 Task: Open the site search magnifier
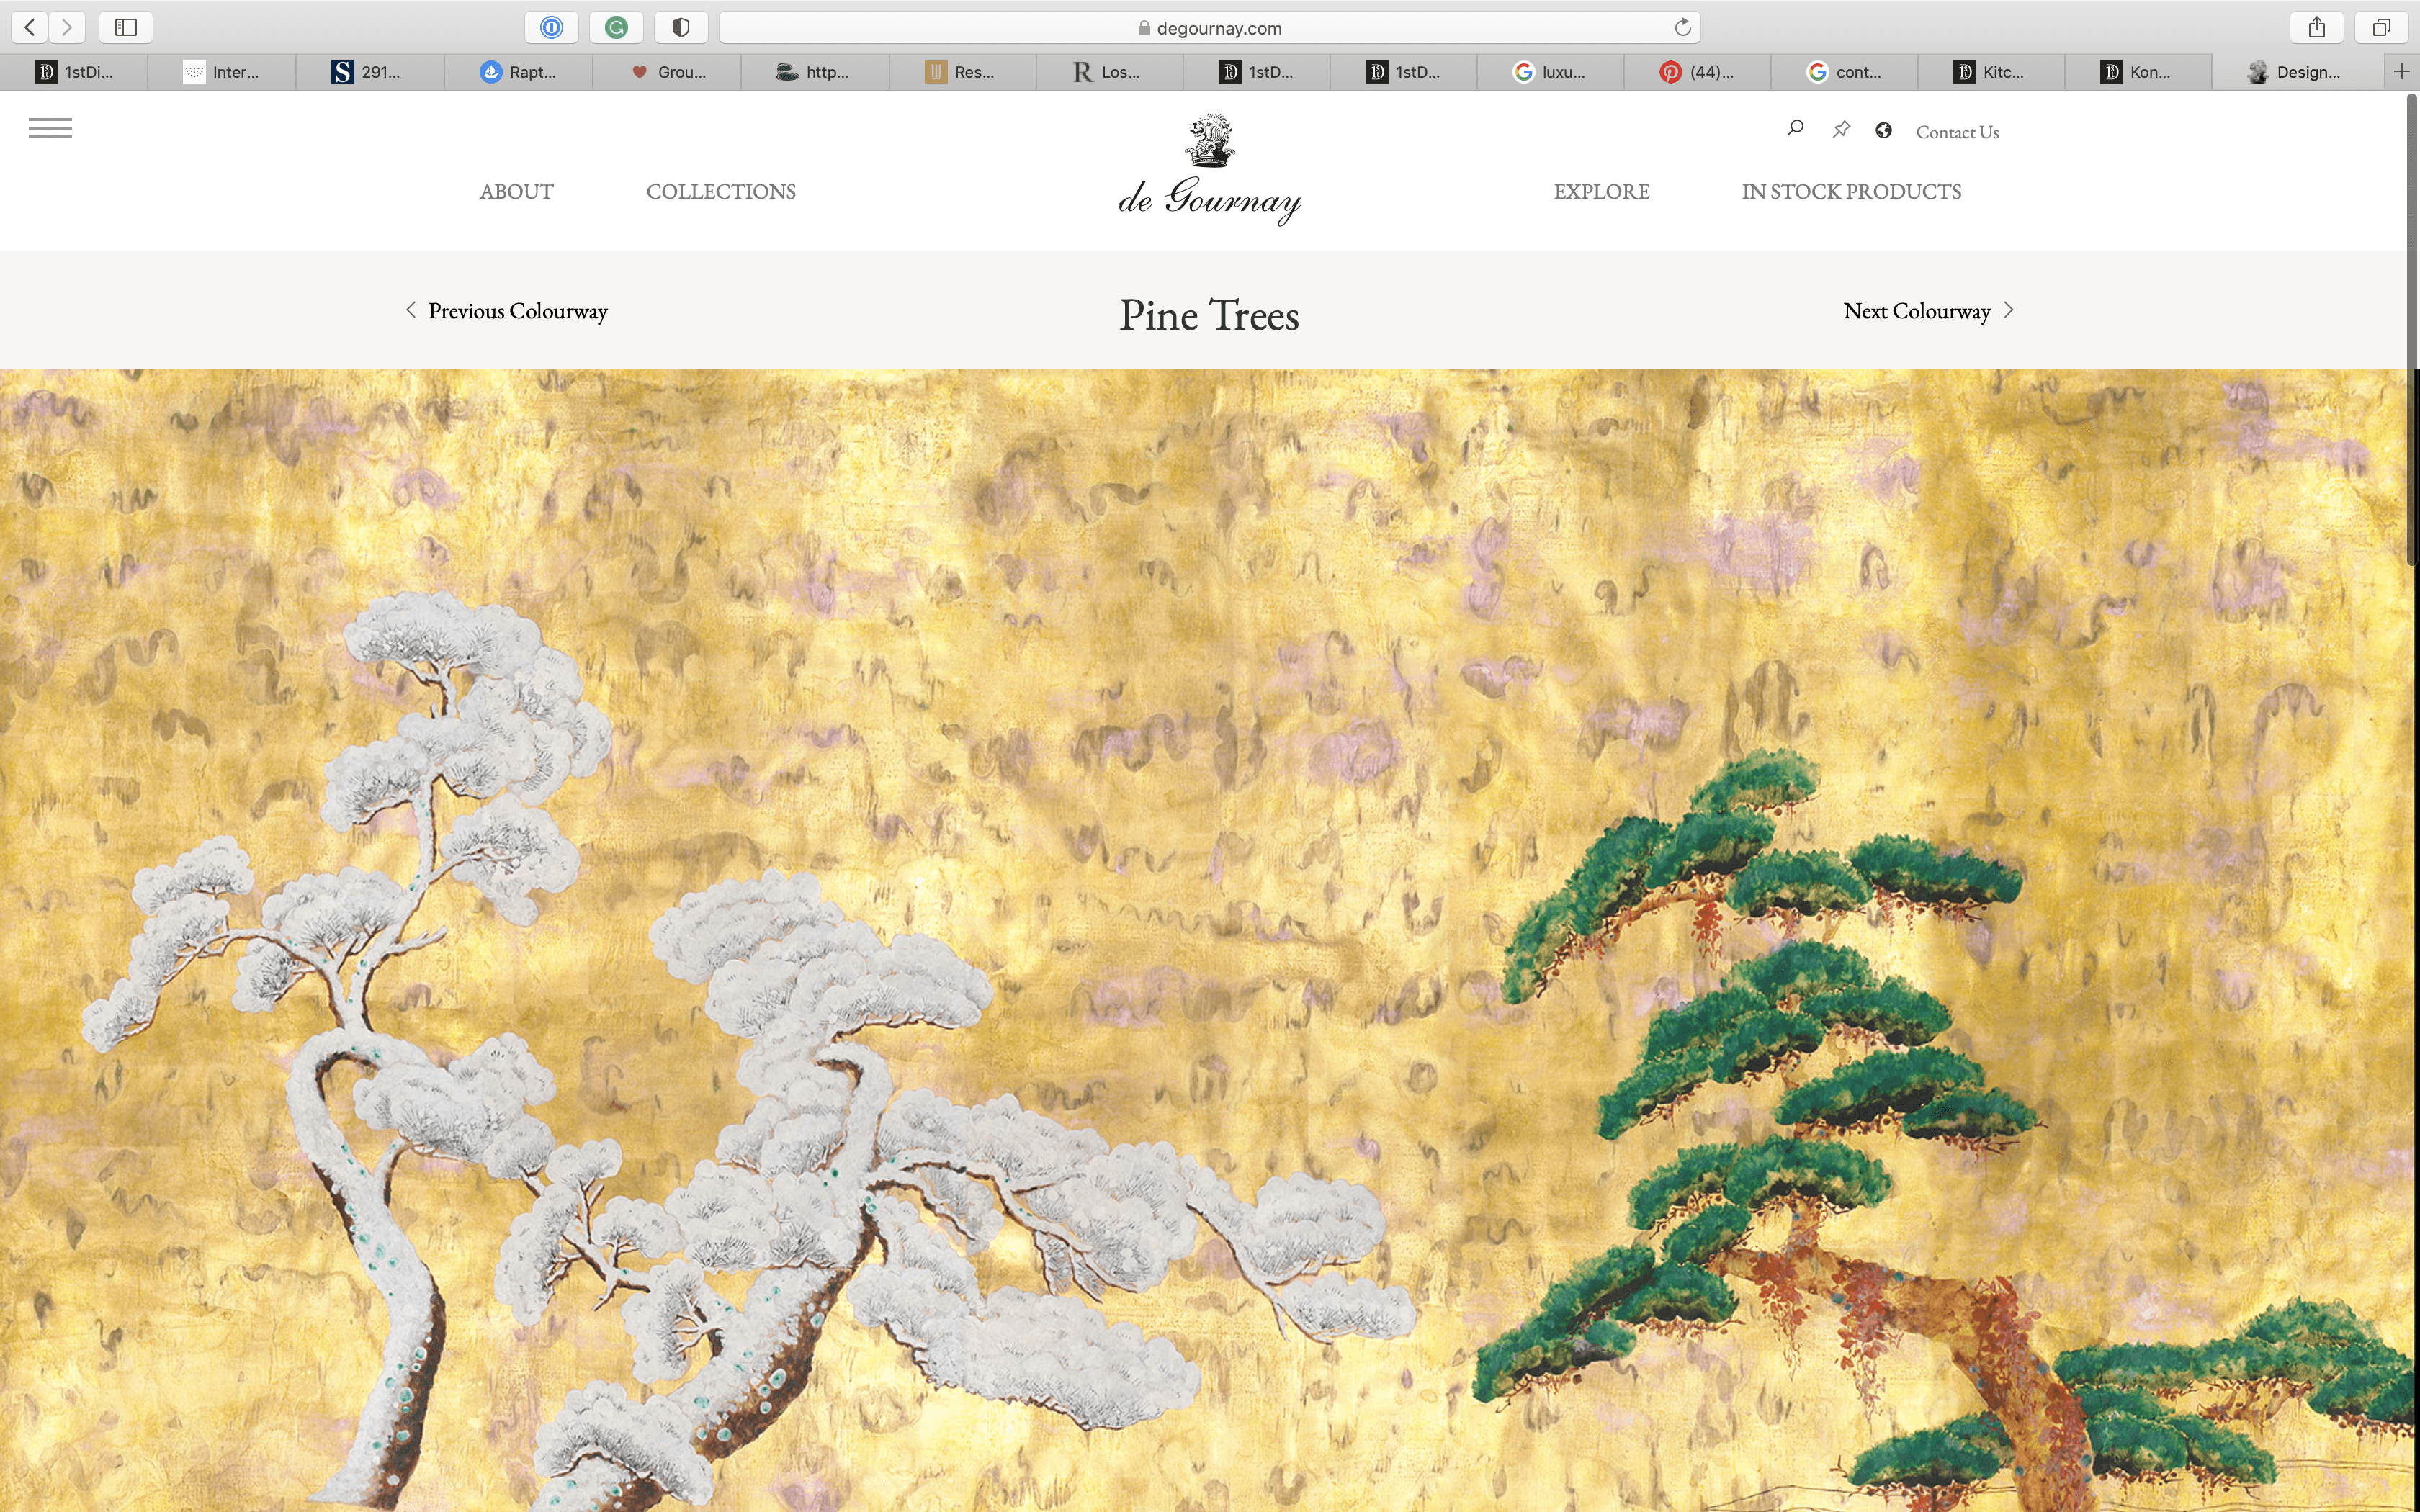(1795, 129)
